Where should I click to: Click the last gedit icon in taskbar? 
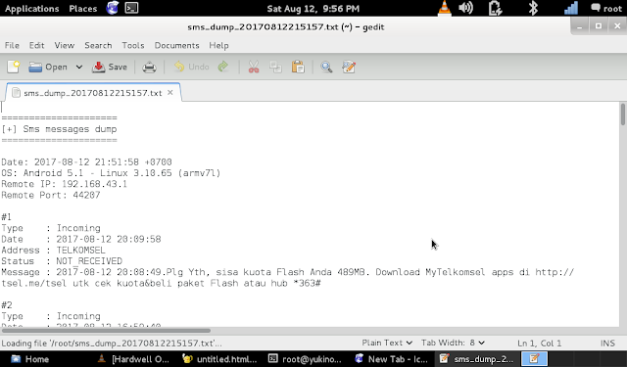tap(534, 359)
